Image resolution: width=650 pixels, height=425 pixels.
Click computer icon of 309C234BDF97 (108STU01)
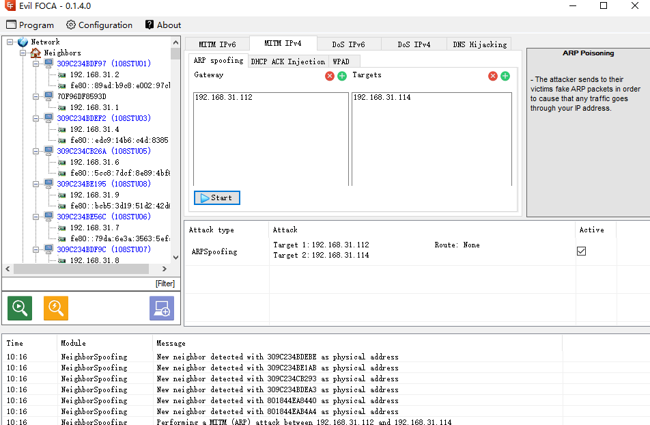click(49, 64)
